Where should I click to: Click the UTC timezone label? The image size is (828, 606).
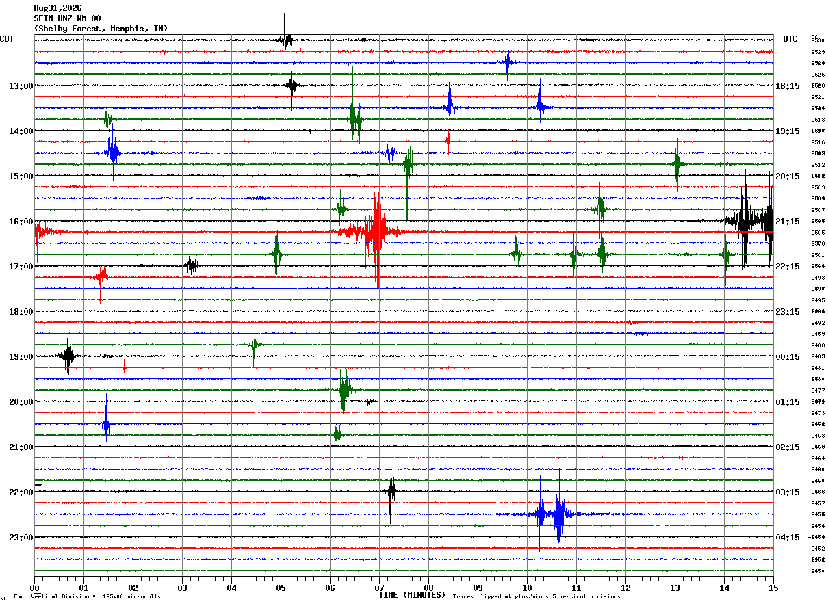click(x=790, y=39)
